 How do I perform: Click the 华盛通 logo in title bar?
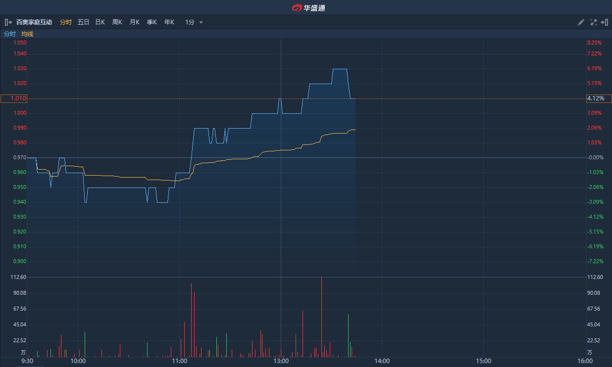[x=308, y=7]
